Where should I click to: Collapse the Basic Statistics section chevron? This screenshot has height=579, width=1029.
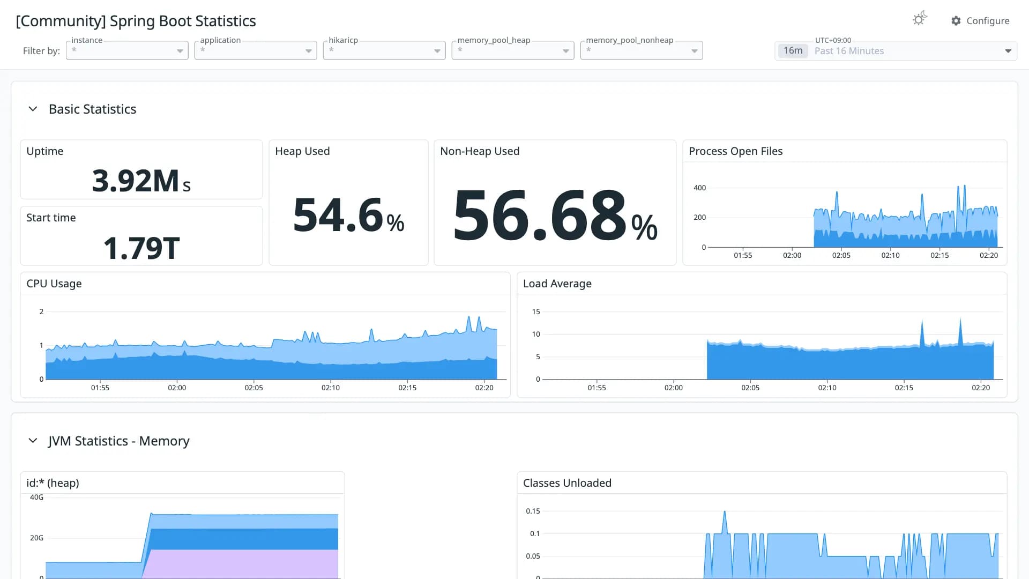click(33, 109)
